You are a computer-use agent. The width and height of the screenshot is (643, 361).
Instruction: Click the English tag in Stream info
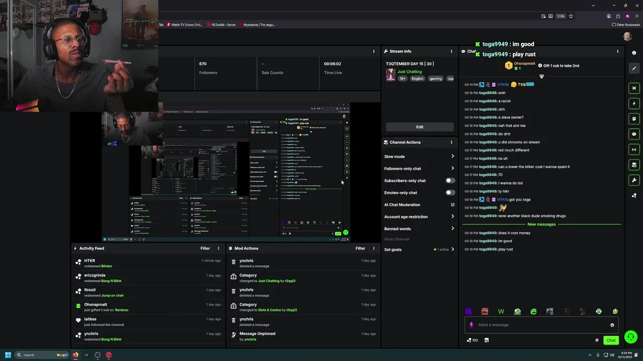[x=417, y=79]
